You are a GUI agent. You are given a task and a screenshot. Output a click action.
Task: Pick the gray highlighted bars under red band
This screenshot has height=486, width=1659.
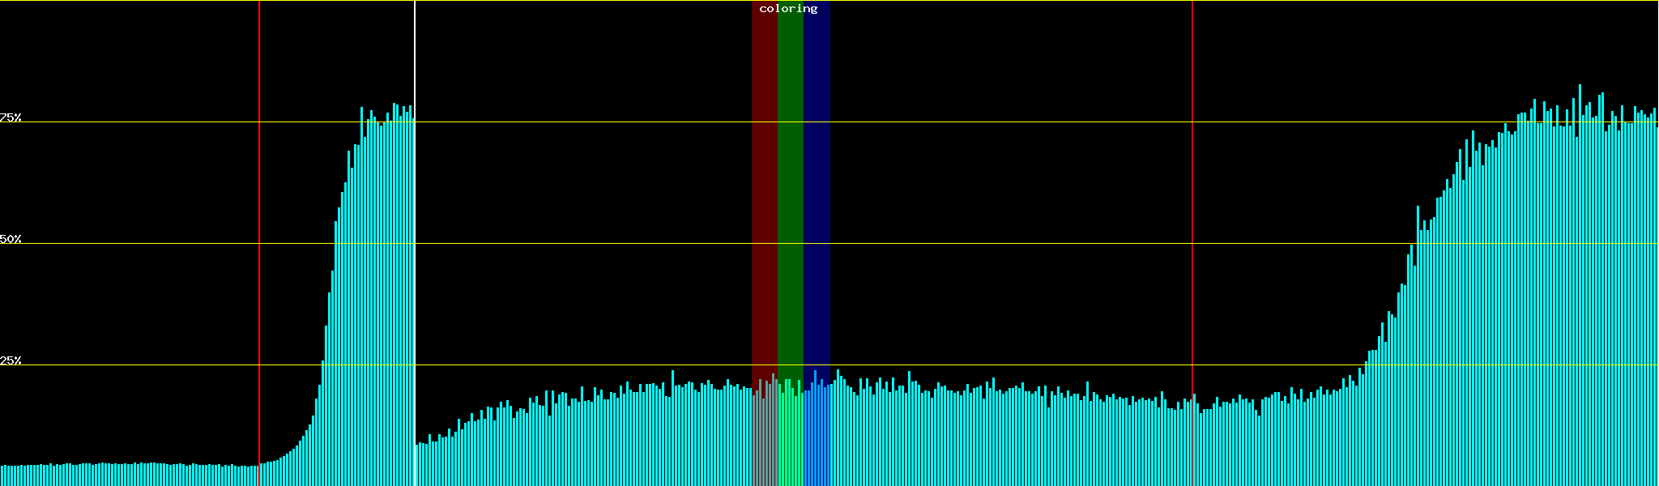[x=764, y=437]
